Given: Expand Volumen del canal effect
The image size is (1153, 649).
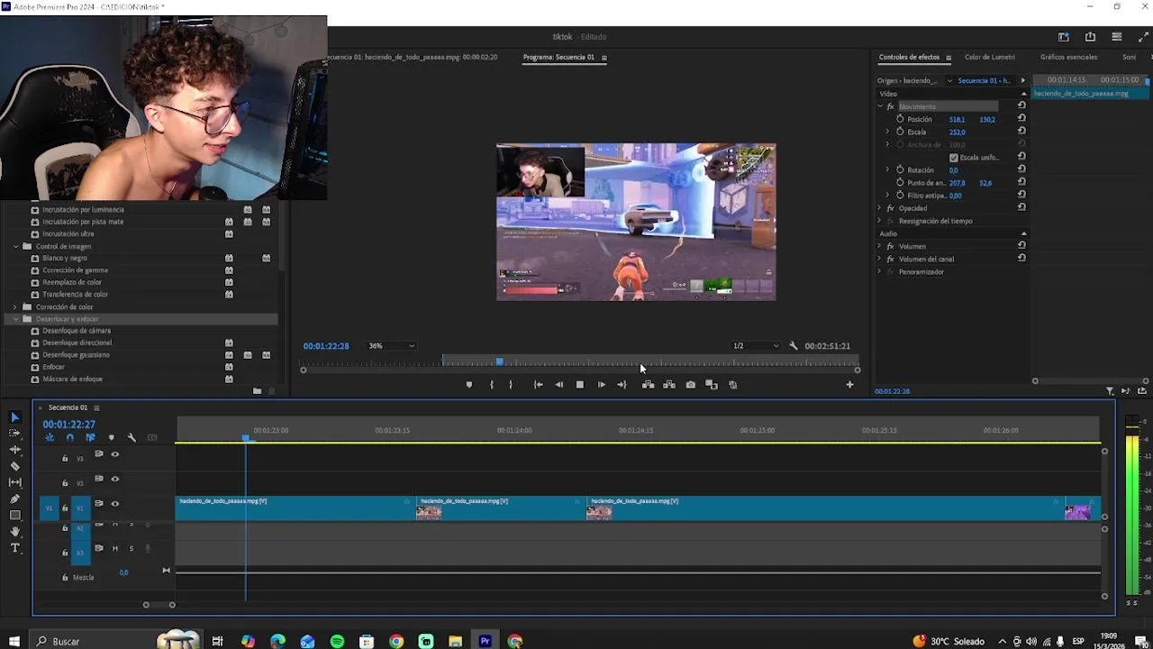Looking at the screenshot, I should pyautogui.click(x=880, y=259).
